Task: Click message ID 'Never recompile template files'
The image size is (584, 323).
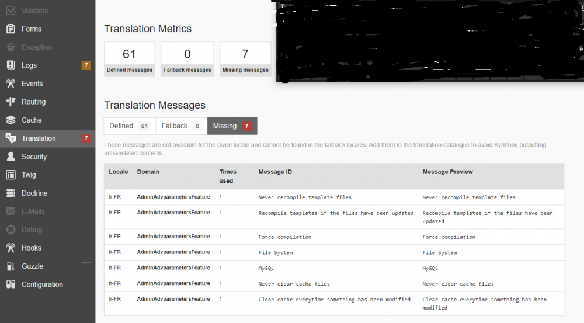Action: click(305, 197)
